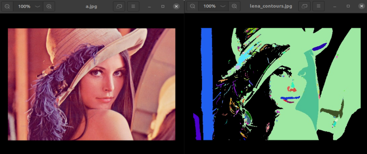The image size is (367, 154).
Task: Click the original Lena photo in a.jpg
Action: pos(91,84)
